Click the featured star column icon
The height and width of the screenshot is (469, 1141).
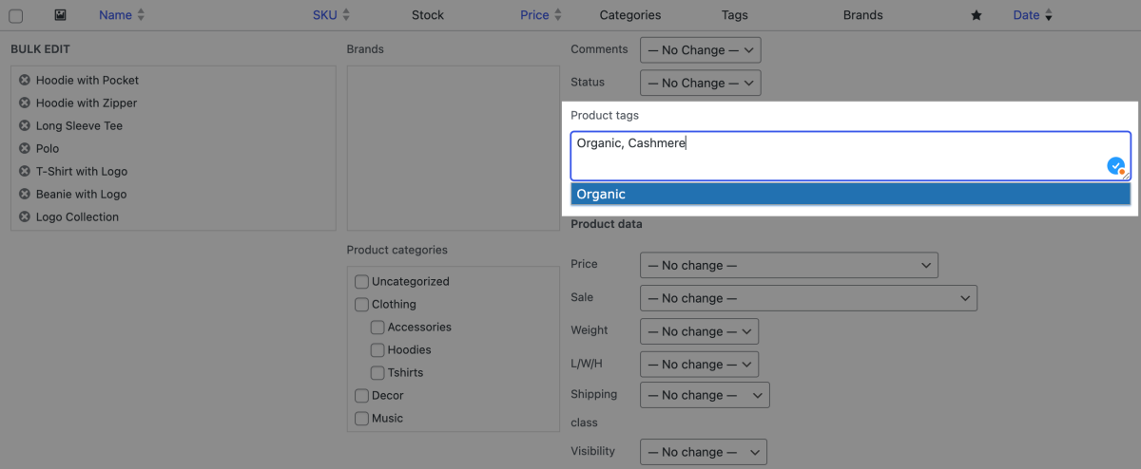click(x=976, y=15)
